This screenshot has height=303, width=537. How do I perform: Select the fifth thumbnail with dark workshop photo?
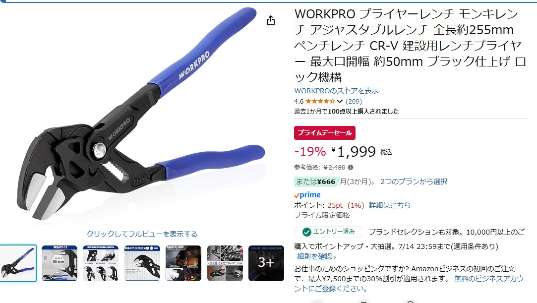coord(183,263)
